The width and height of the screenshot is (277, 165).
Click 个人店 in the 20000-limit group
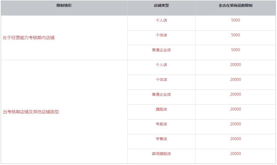coord(161,65)
